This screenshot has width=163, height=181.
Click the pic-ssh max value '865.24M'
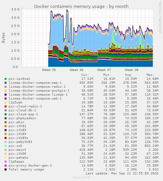[152, 146]
